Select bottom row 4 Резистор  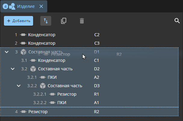[89, 112]
